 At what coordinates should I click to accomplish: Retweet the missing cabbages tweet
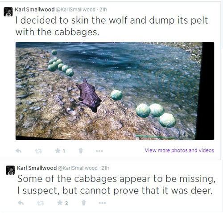(x=41, y=203)
